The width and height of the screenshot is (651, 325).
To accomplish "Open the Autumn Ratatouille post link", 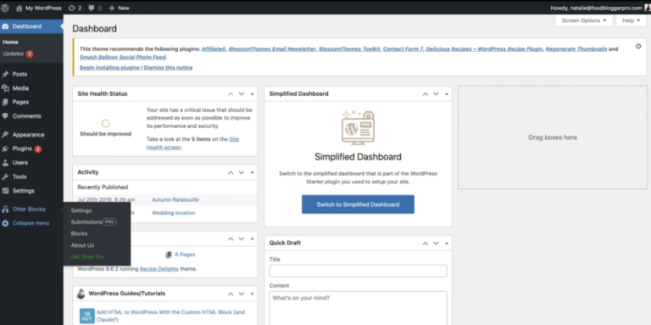I will tap(175, 199).
